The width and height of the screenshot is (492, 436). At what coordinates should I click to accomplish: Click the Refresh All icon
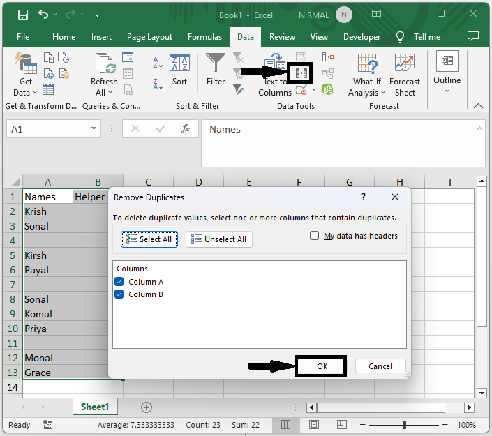[x=104, y=75]
